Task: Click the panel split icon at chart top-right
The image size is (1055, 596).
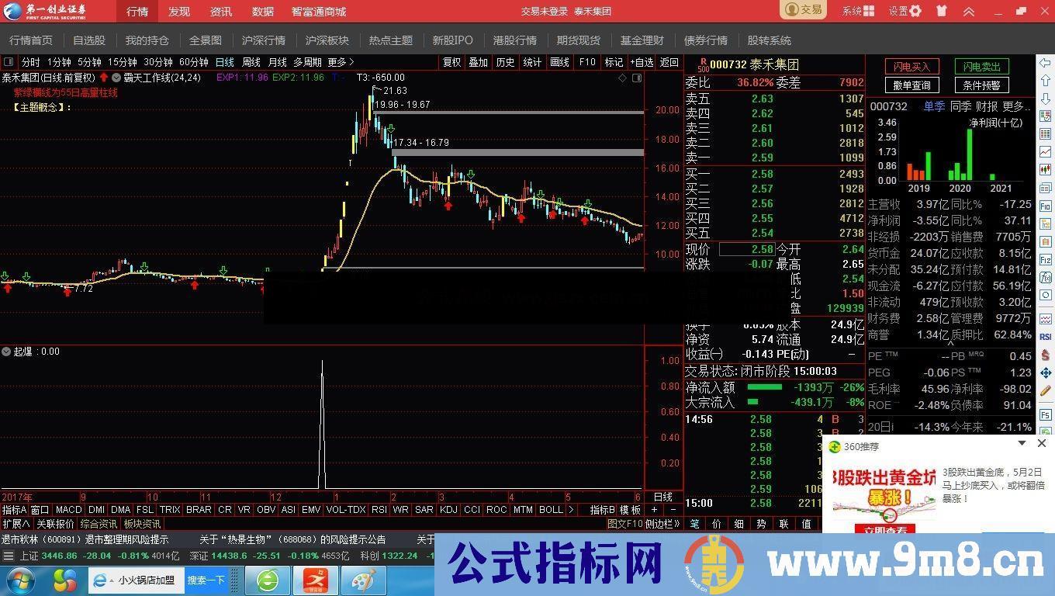Action: click(x=636, y=78)
